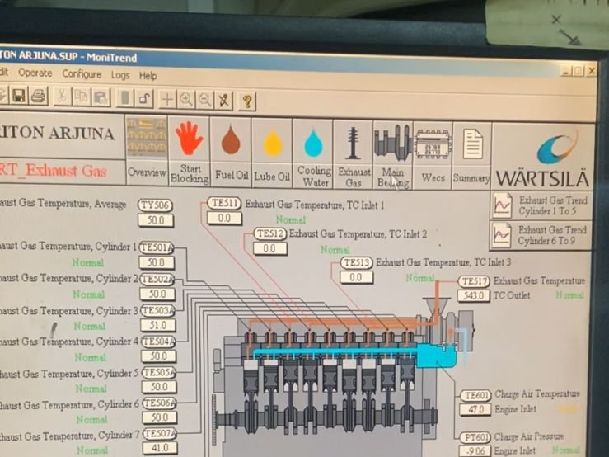Click the Charge Air Temperature value 47.0
The image size is (609, 457).
click(475, 409)
